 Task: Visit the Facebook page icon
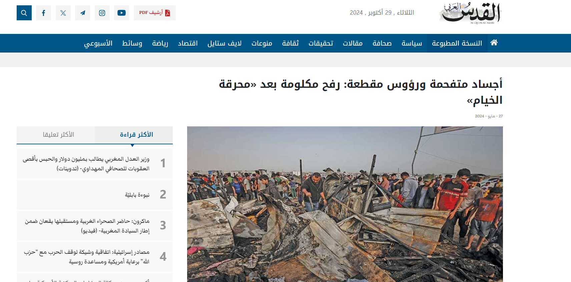coord(43,13)
